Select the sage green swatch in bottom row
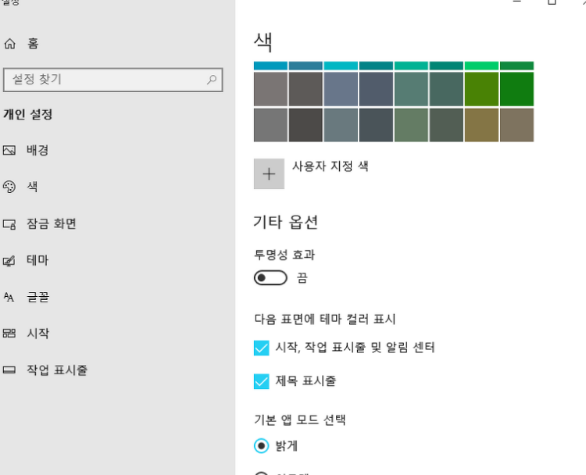The height and width of the screenshot is (475, 586). [411, 125]
